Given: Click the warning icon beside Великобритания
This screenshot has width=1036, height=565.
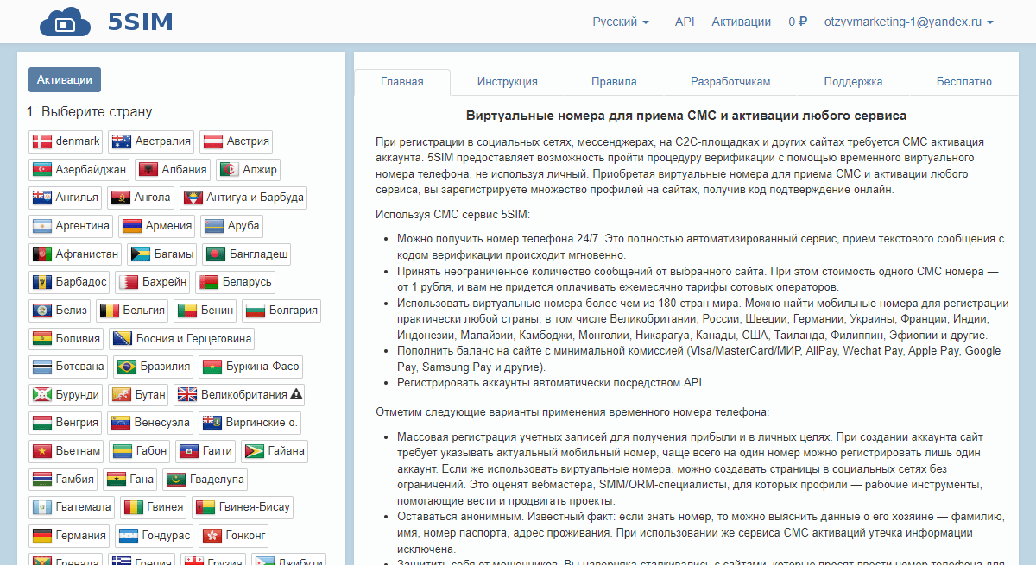Looking at the screenshot, I should click(x=296, y=395).
